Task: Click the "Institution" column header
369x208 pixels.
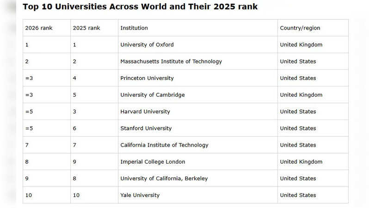Action: pyautogui.click(x=134, y=28)
